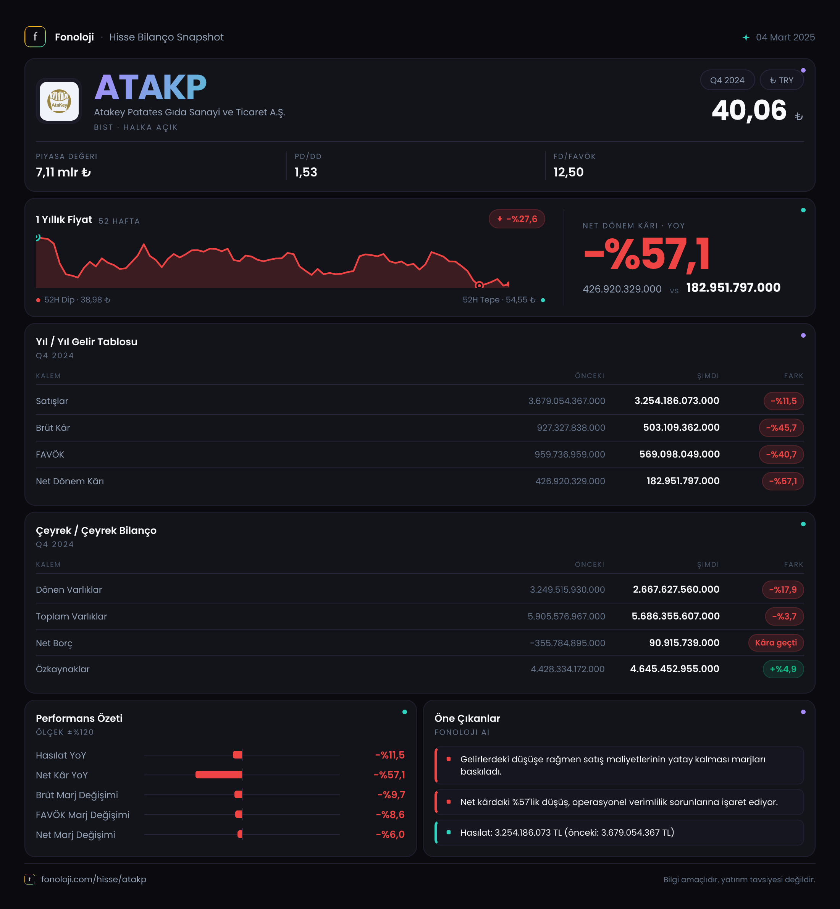Click the disclaimer 'Bilgi amaçlıdır, yatırım tavsiyesi değildir.'
840x909 pixels.
(739, 880)
